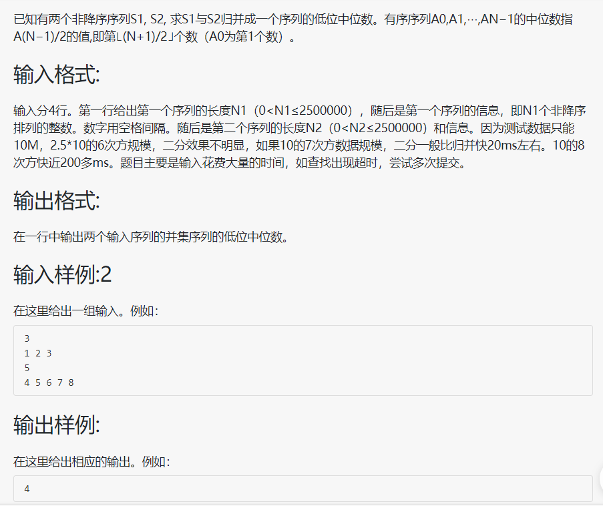Click the heading 输入样例:2
The height and width of the screenshot is (510, 603).
tap(62, 274)
